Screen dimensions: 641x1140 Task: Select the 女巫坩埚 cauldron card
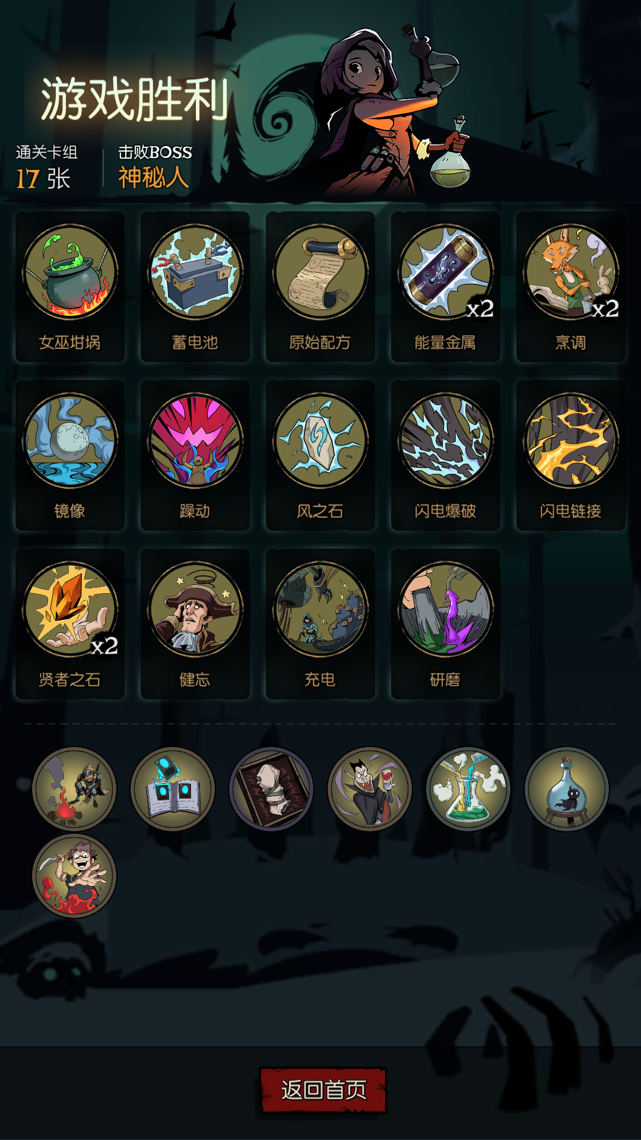70,286
